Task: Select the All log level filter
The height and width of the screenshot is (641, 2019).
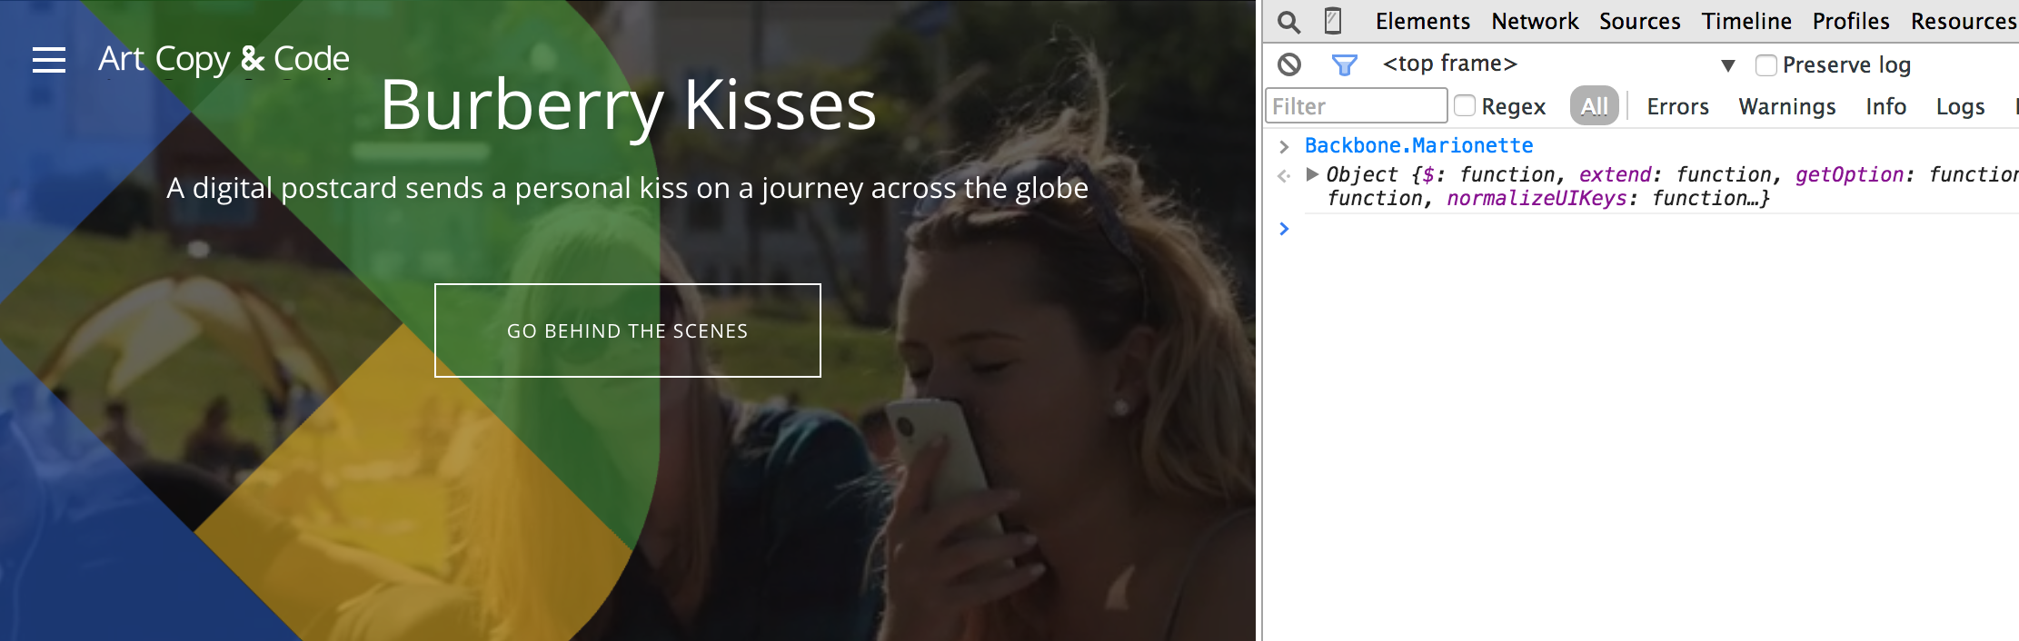Action: pos(1594,106)
